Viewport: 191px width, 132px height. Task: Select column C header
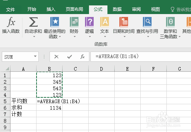[x=75, y=69]
